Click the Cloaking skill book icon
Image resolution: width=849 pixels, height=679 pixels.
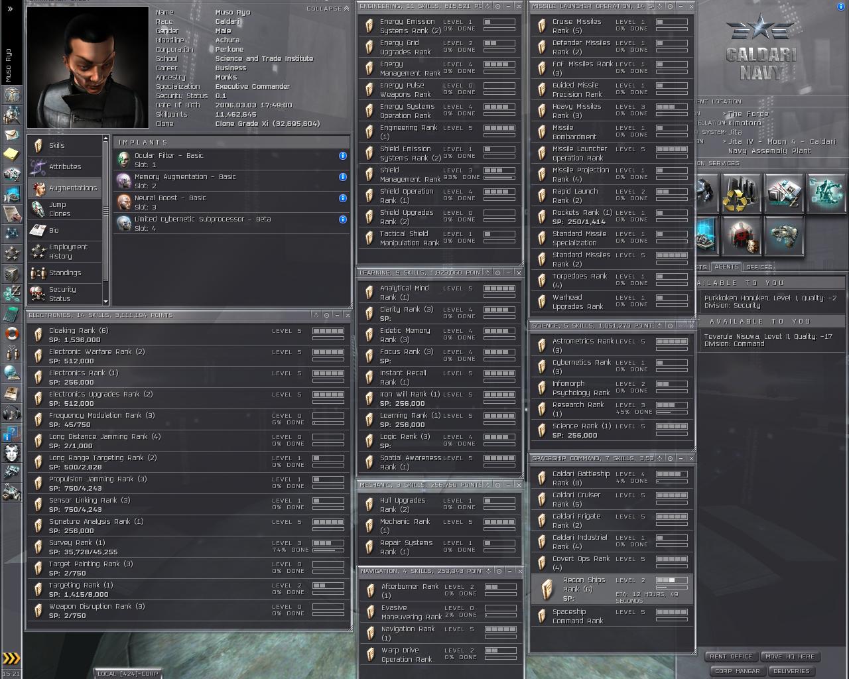pos(38,335)
